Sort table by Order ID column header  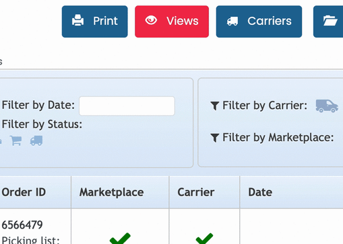coord(24,192)
